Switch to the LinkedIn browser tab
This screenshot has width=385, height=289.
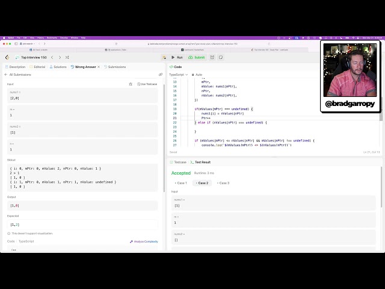pos(38,49)
